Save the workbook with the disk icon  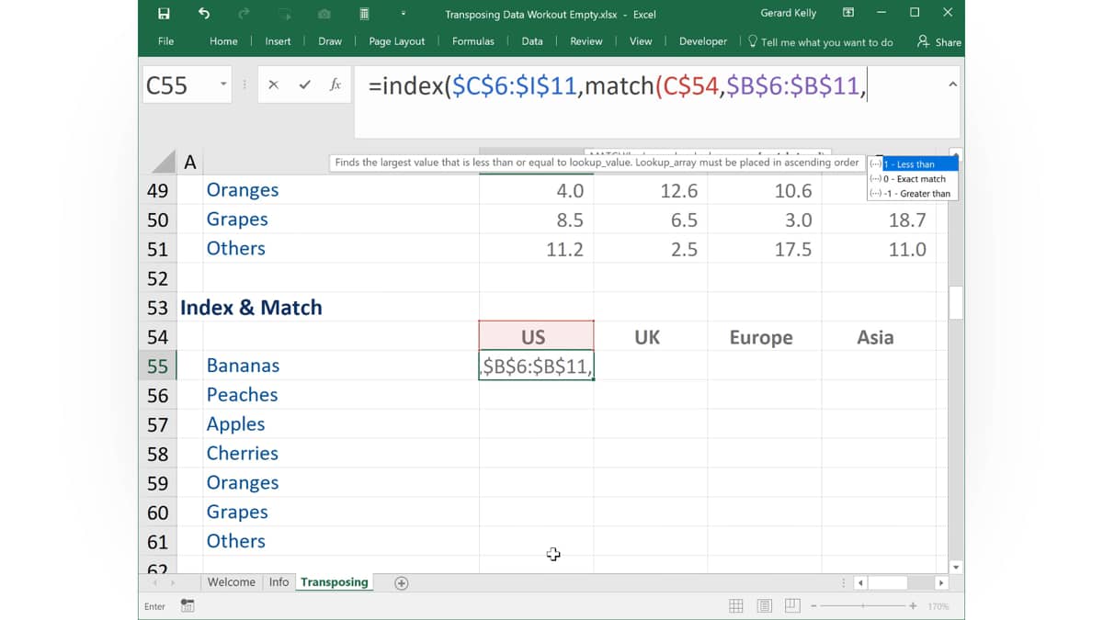coord(164,14)
